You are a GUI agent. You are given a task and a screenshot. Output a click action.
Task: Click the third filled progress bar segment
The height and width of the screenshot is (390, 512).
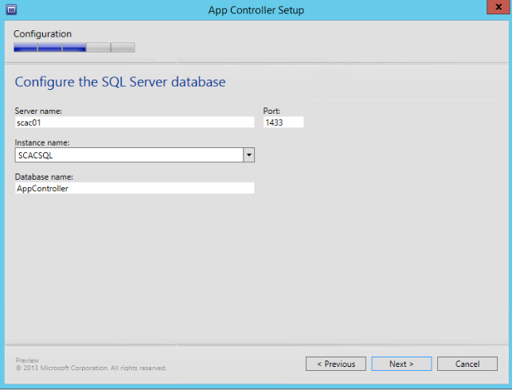pyautogui.click(x=74, y=48)
